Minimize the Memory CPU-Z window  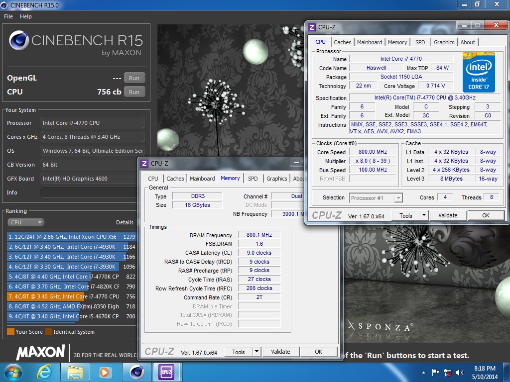click(x=297, y=162)
